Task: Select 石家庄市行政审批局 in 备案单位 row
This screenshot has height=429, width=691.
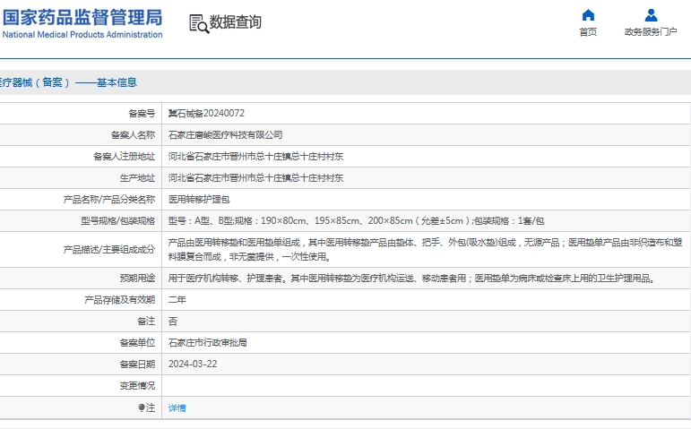Action: click(x=208, y=343)
